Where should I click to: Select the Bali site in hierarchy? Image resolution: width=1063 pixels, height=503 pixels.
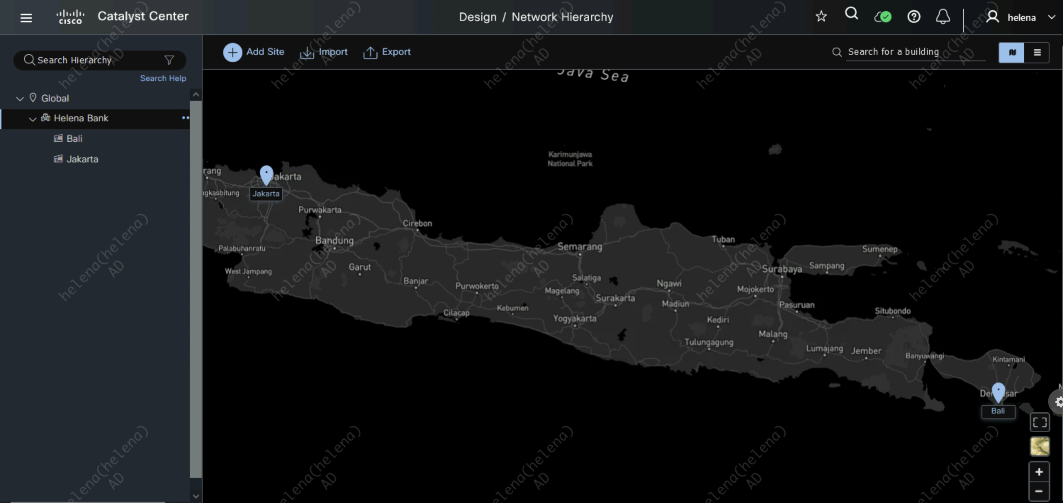pos(74,138)
